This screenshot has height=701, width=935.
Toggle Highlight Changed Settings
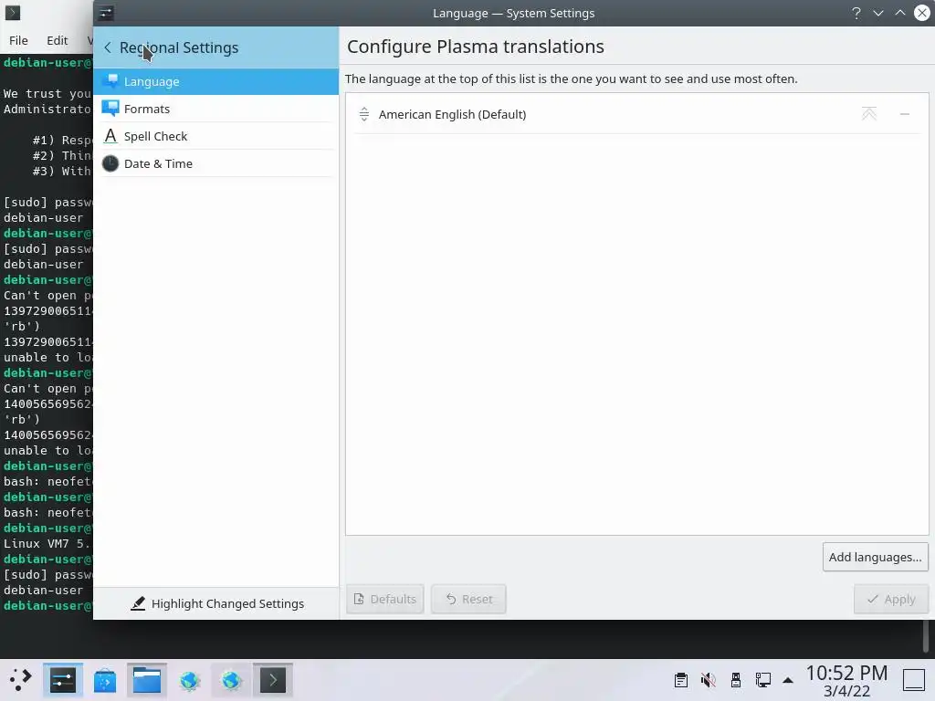point(216,604)
